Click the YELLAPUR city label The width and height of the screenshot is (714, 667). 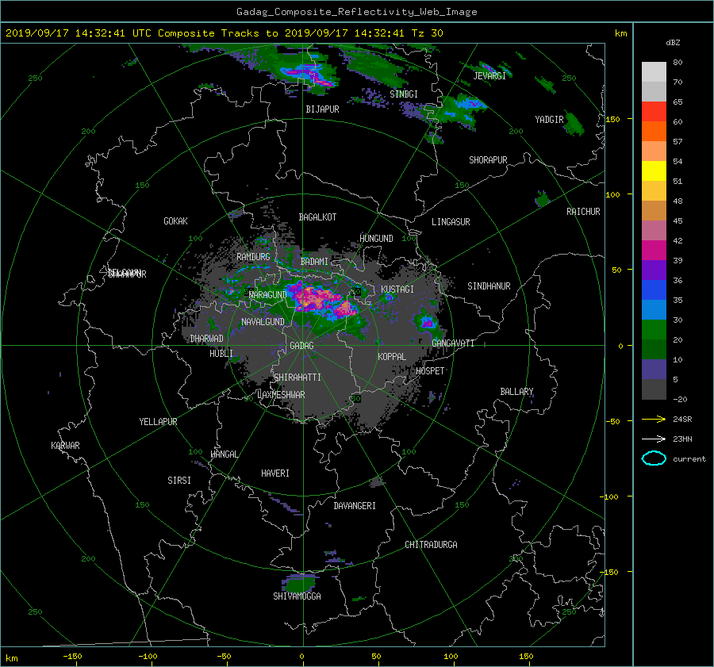pos(158,422)
